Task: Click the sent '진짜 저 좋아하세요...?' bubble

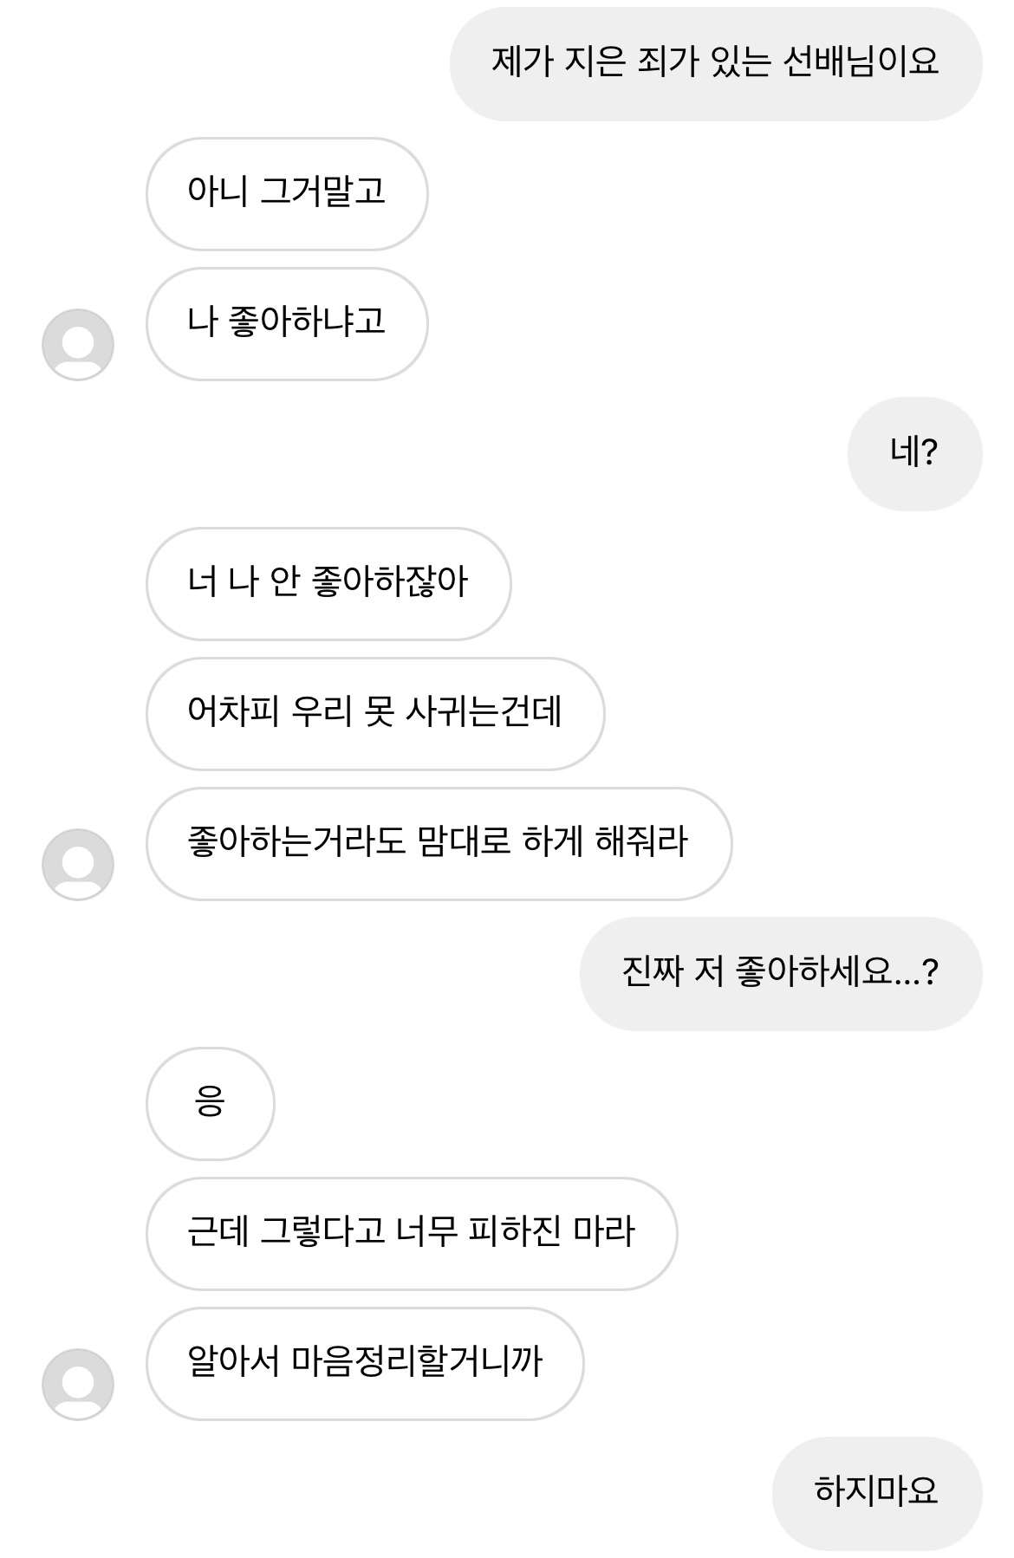Action: (x=780, y=973)
